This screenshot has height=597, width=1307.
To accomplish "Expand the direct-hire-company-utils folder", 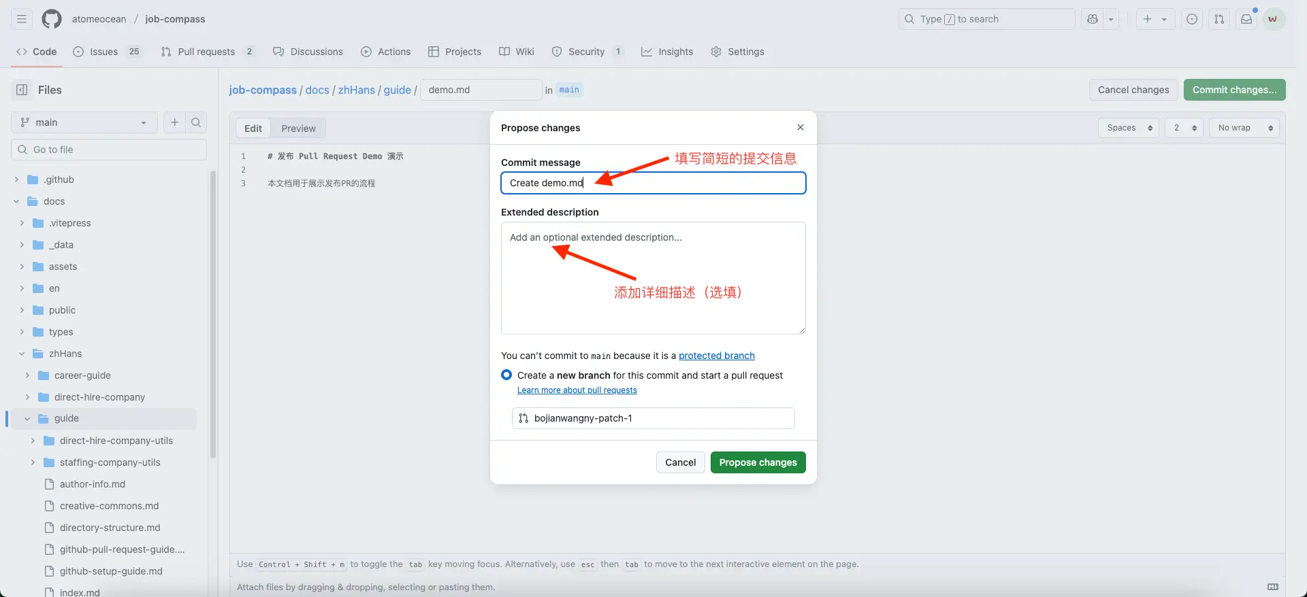I will coord(33,441).
